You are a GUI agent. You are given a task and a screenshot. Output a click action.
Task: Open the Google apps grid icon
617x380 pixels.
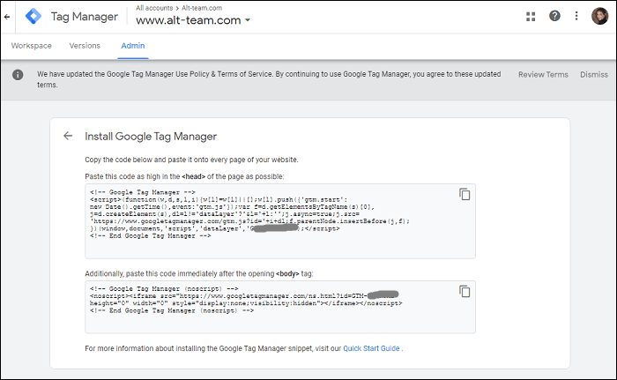pos(531,17)
